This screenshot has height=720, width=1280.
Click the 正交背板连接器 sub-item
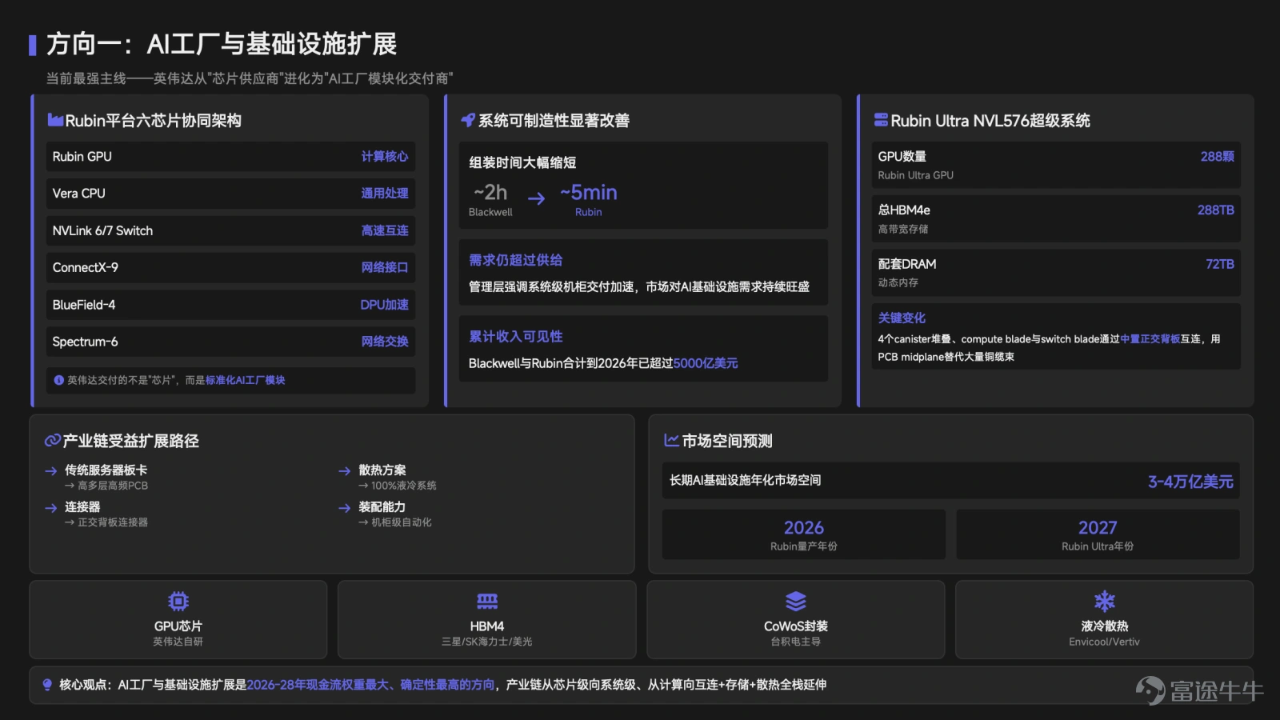tap(113, 522)
